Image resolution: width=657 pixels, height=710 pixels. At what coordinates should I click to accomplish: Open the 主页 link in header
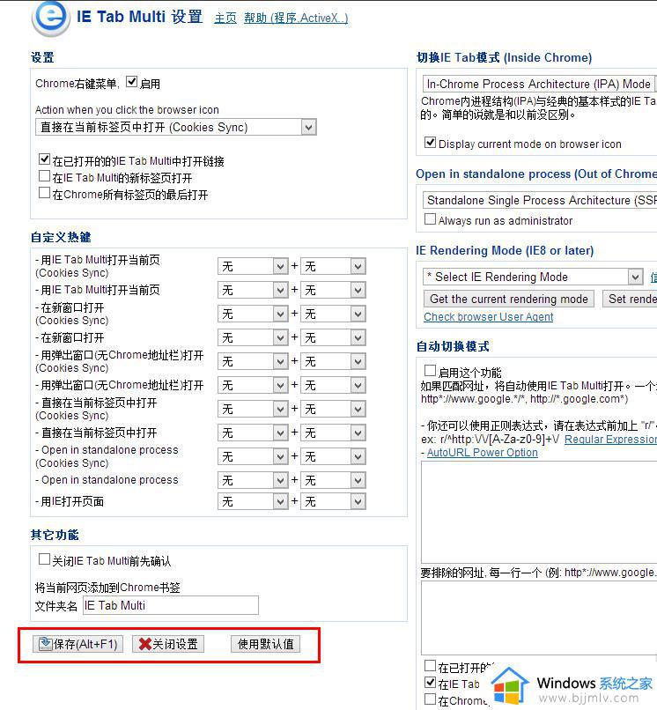coord(225,18)
